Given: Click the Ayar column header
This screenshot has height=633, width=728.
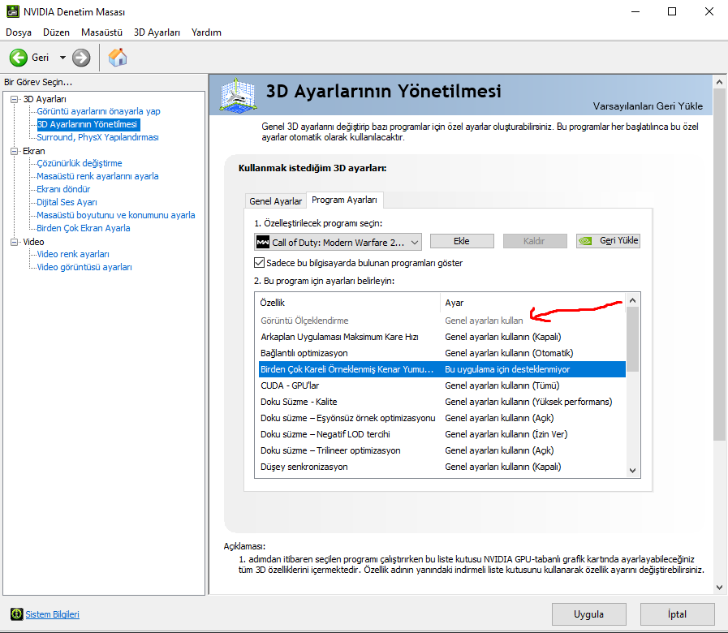Looking at the screenshot, I should (x=533, y=303).
